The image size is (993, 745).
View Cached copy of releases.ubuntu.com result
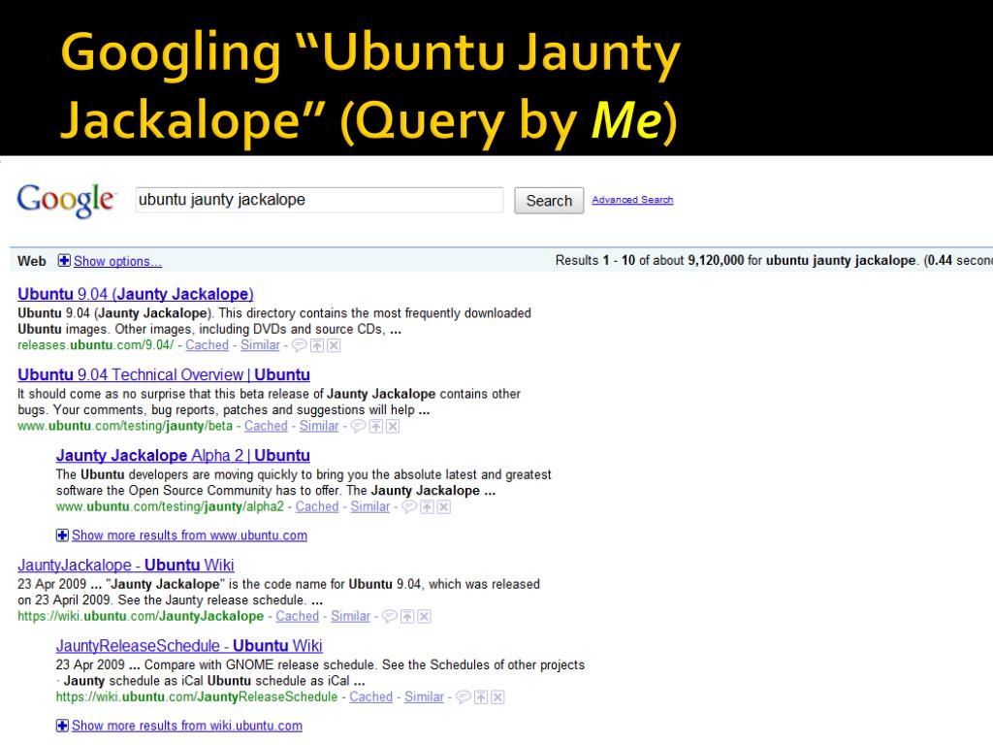point(208,345)
